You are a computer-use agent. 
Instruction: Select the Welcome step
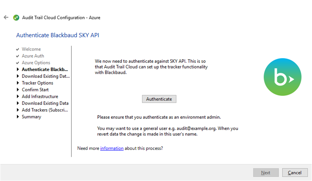(x=31, y=49)
